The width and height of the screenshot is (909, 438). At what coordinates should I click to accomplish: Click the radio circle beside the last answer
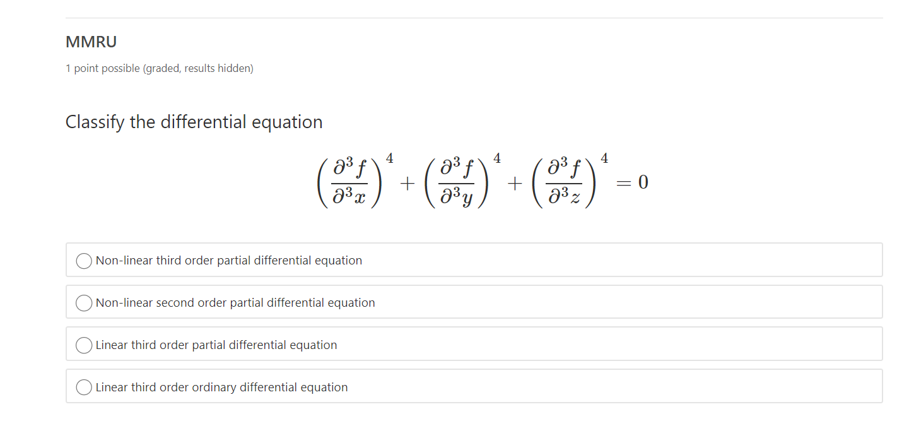pos(83,387)
